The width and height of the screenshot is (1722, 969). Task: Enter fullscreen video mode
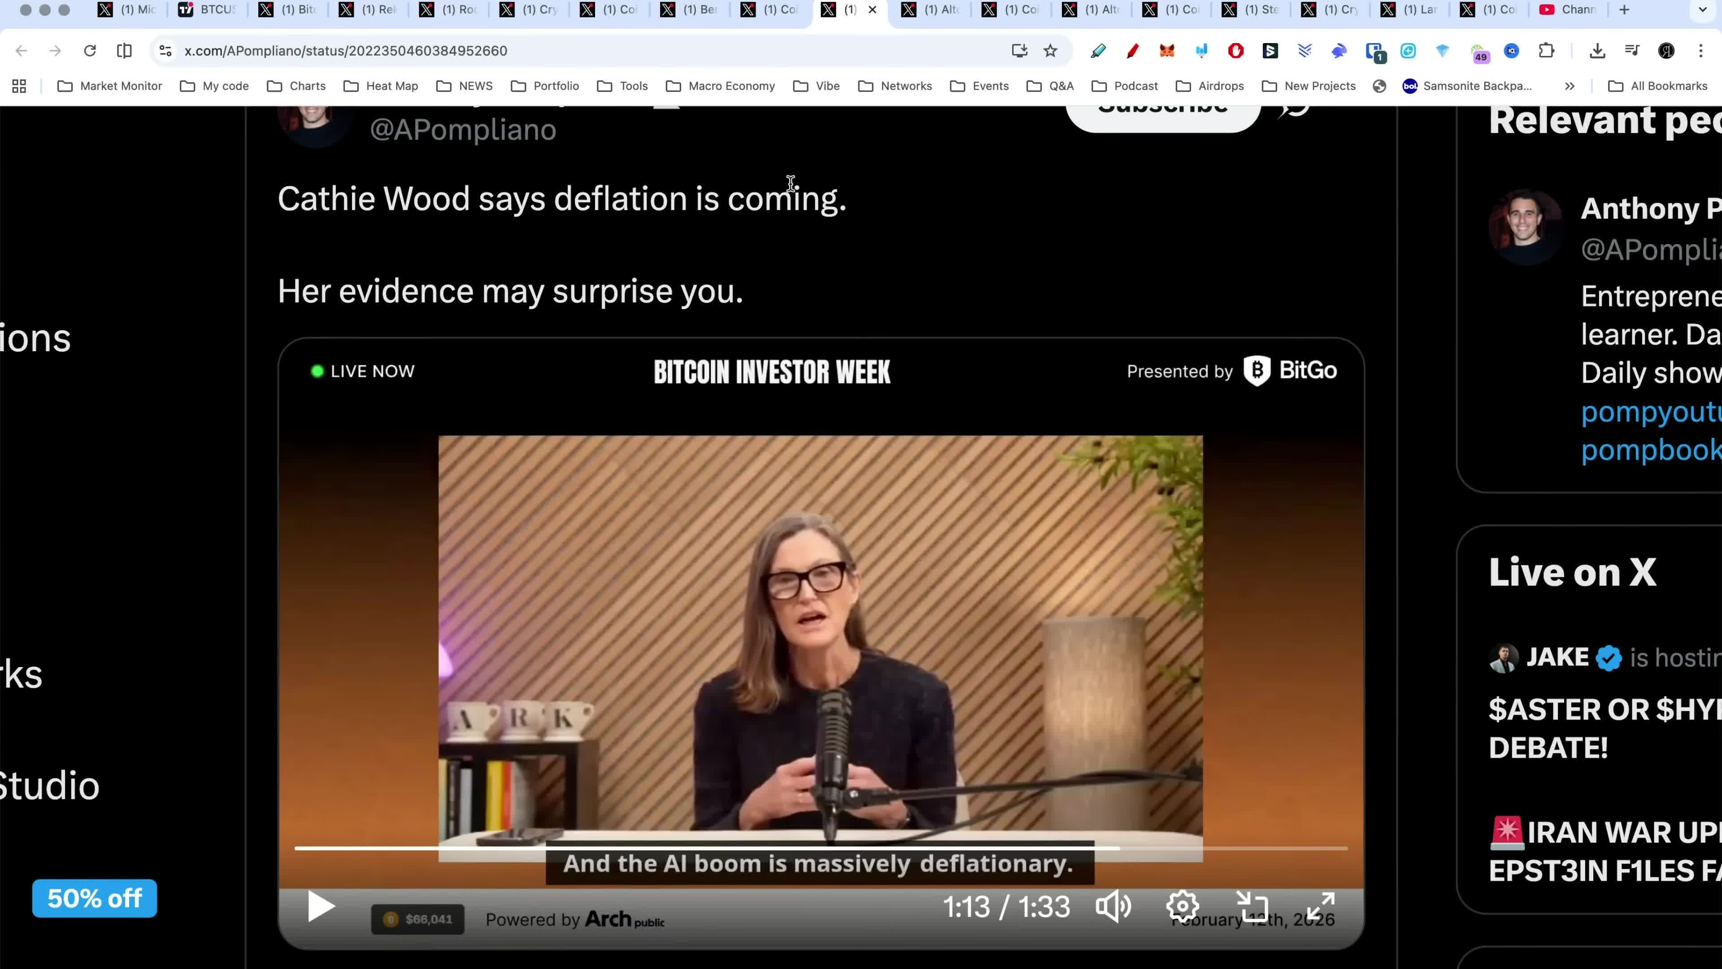(1321, 907)
